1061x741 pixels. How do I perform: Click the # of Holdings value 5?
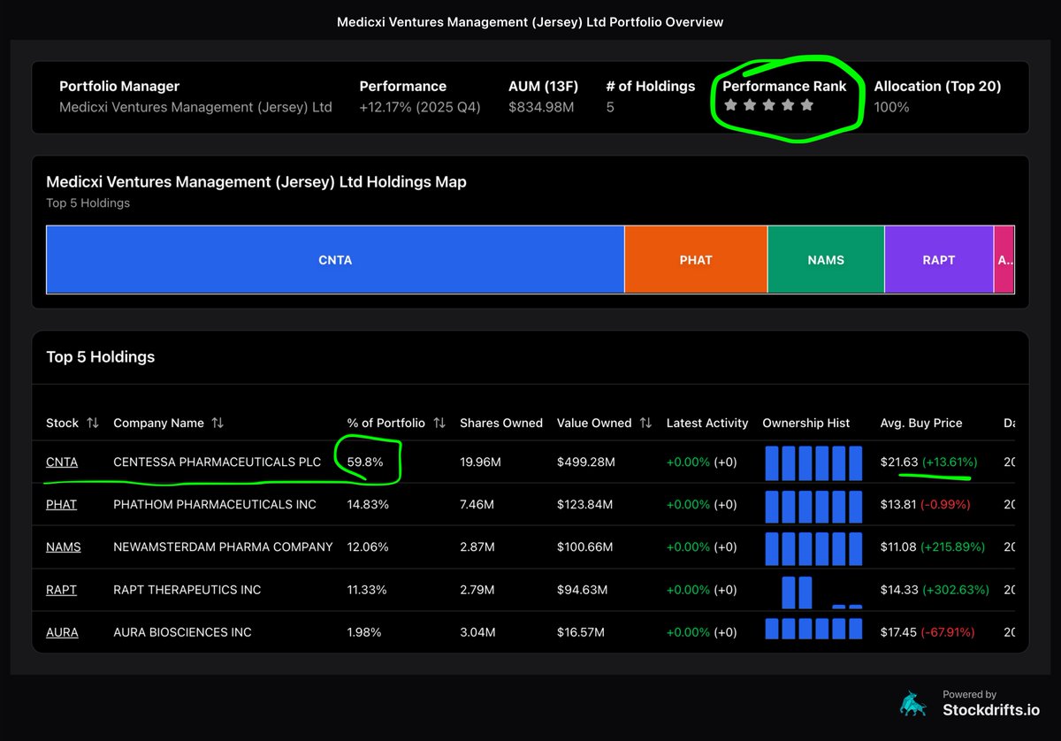click(610, 107)
